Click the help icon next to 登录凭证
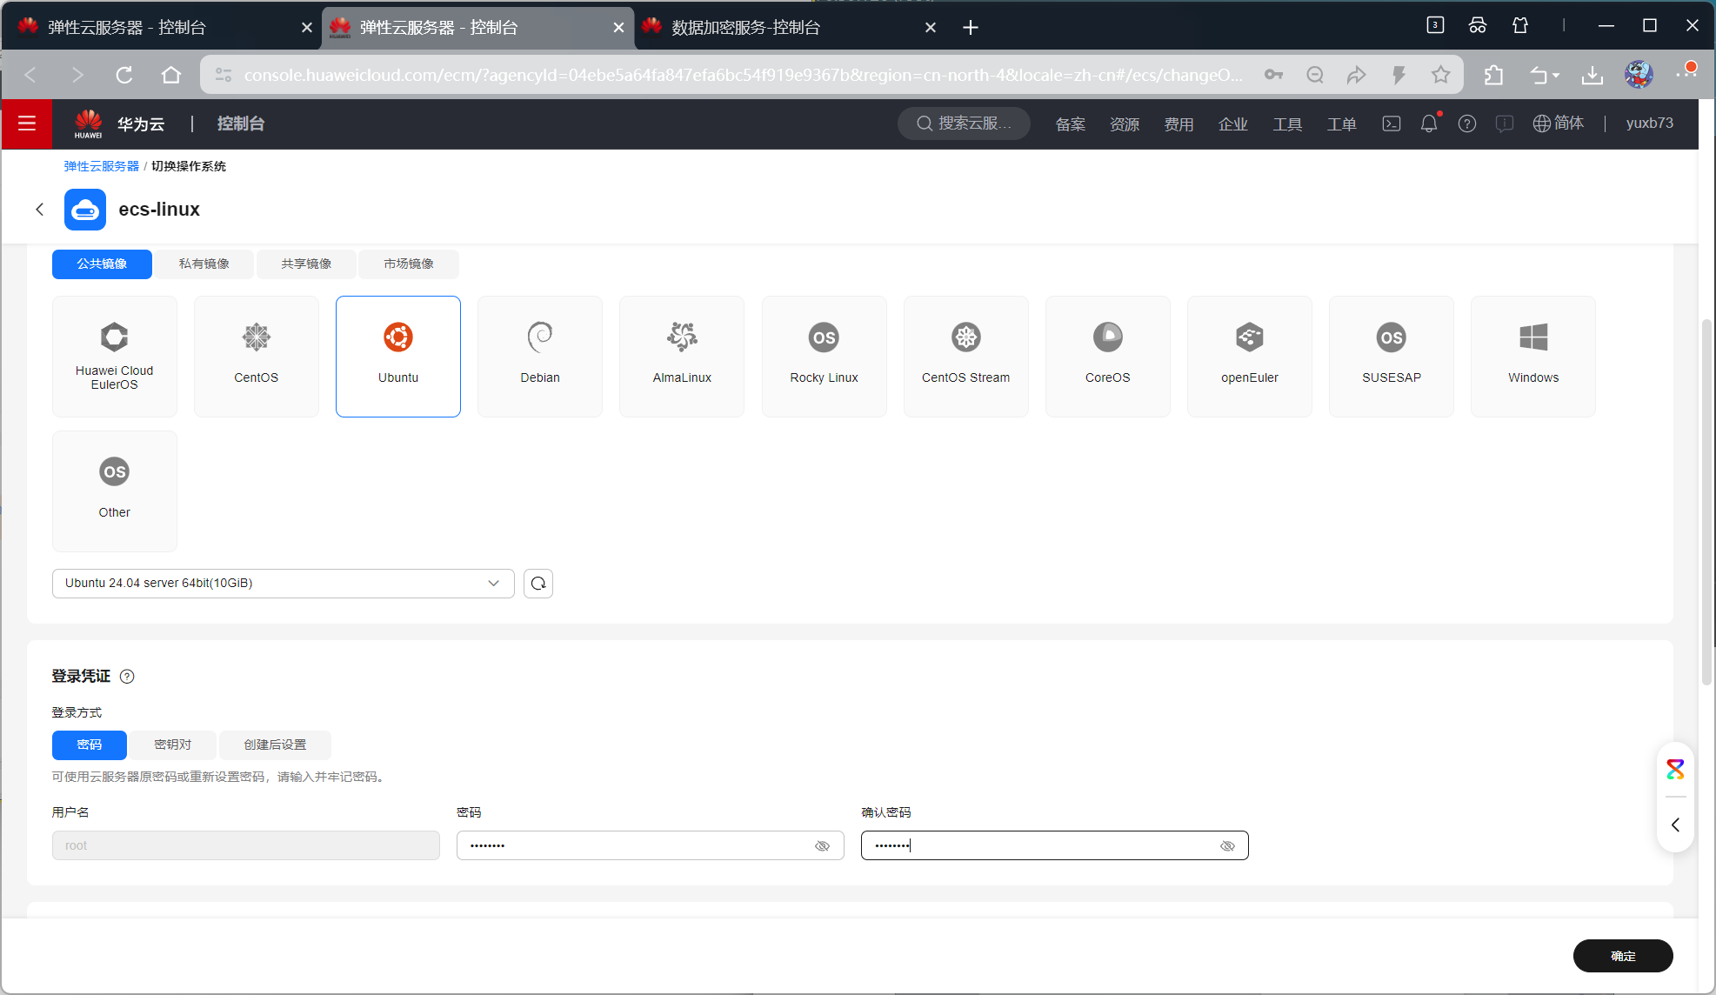1716x995 pixels. tap(127, 677)
